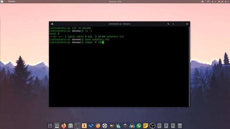Open the second gray drive icon in dock
Image resolution: width=230 pixels, height=129 pixels.
coord(166,125)
